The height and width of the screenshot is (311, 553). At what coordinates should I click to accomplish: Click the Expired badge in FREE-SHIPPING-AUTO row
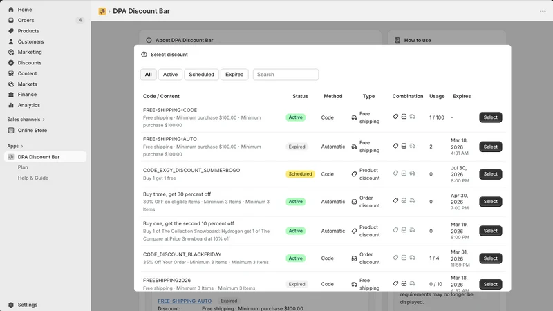297,147
